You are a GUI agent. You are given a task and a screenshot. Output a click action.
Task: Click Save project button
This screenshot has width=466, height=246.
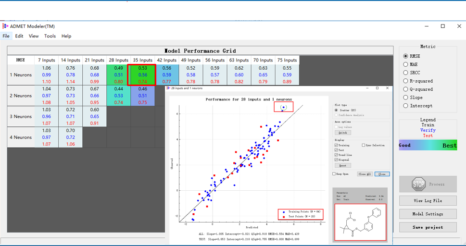[428, 227]
